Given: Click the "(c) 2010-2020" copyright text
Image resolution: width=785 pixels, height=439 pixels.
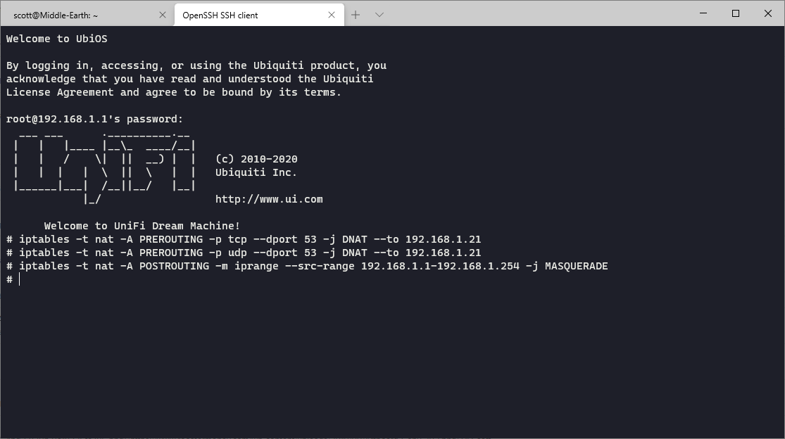Looking at the screenshot, I should pos(256,159).
